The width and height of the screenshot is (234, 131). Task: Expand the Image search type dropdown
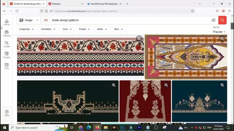[x=29, y=20]
